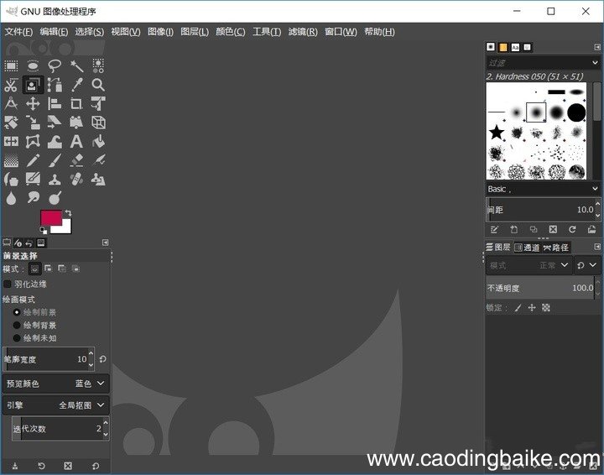
Task: Open the 颜色(C) menu
Action: (231, 32)
